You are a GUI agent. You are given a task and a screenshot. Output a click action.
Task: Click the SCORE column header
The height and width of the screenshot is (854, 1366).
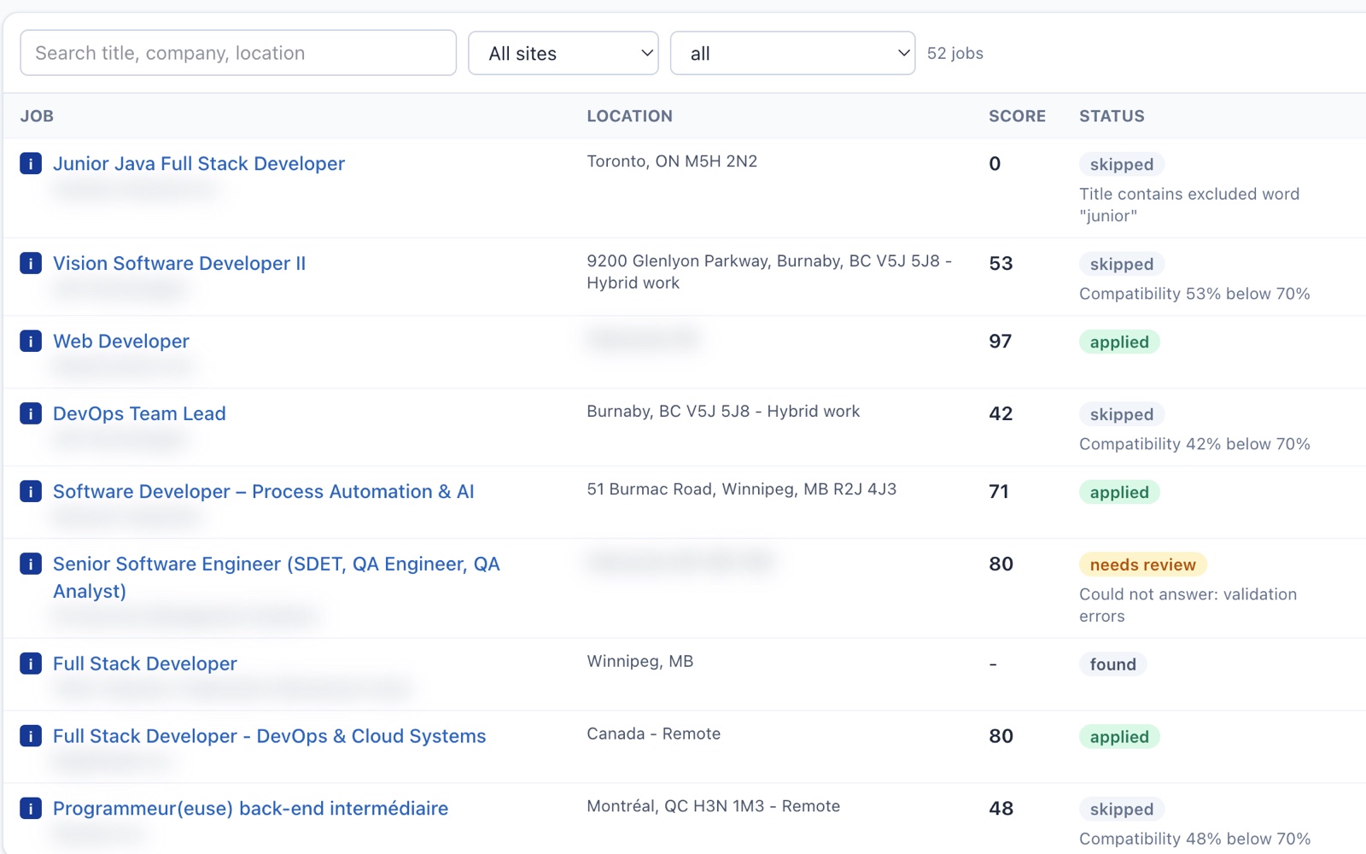pyautogui.click(x=1017, y=116)
